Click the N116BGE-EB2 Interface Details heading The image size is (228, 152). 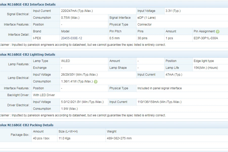coord(28,4)
